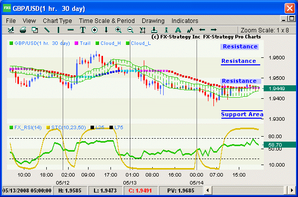298x197 pixels.
Task: Click the FXS application icon in title bar
Action: tap(7, 8)
